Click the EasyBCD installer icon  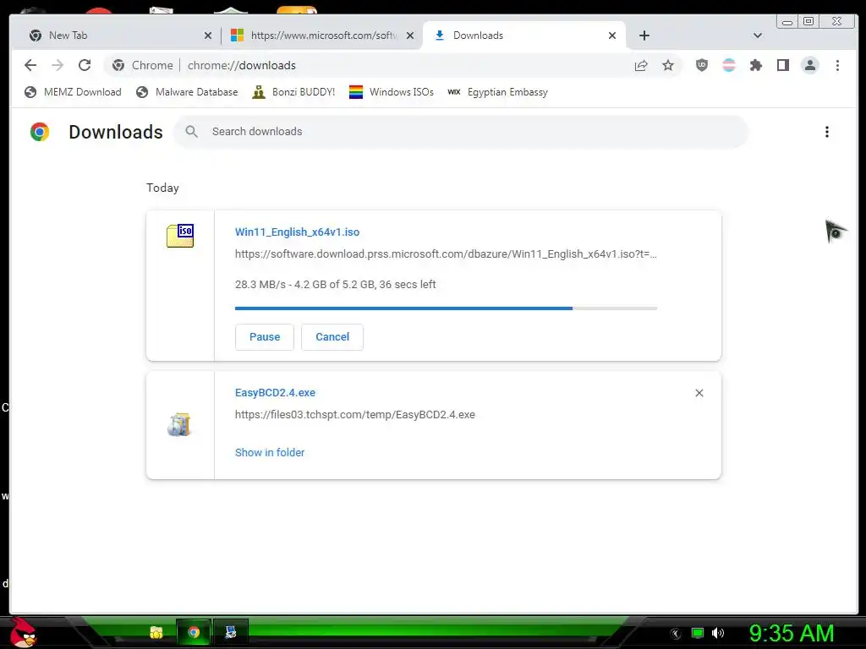pyautogui.click(x=179, y=424)
